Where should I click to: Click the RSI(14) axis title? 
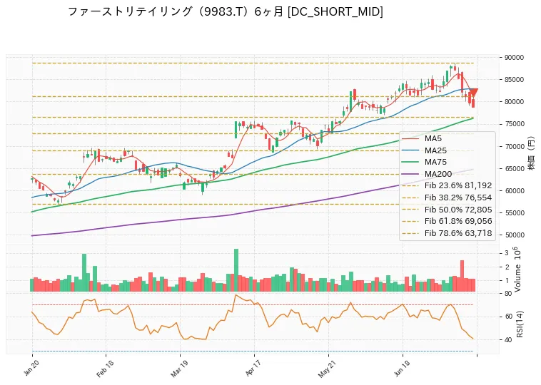(520, 324)
